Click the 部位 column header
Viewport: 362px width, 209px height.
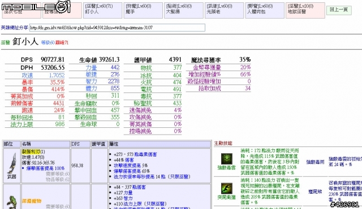pyautogui.click(x=11, y=144)
